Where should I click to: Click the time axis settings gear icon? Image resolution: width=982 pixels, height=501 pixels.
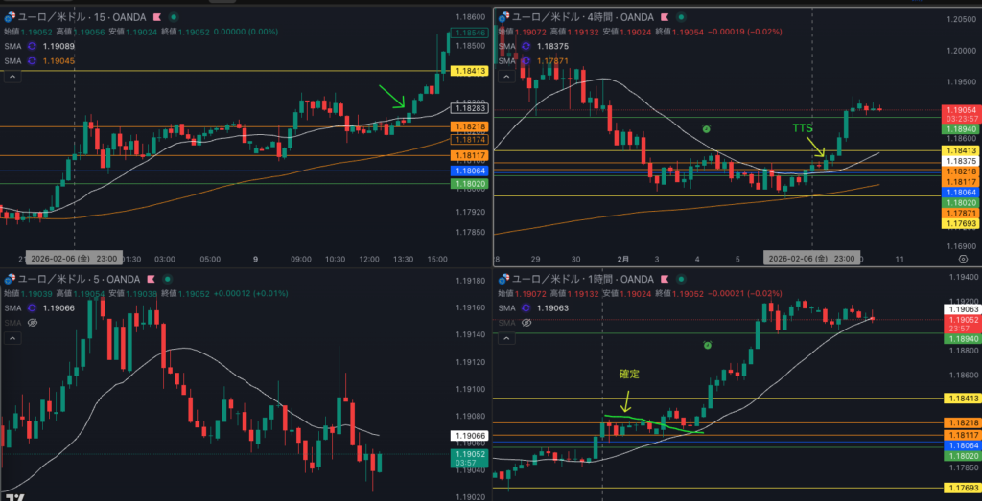pyautogui.click(x=963, y=259)
